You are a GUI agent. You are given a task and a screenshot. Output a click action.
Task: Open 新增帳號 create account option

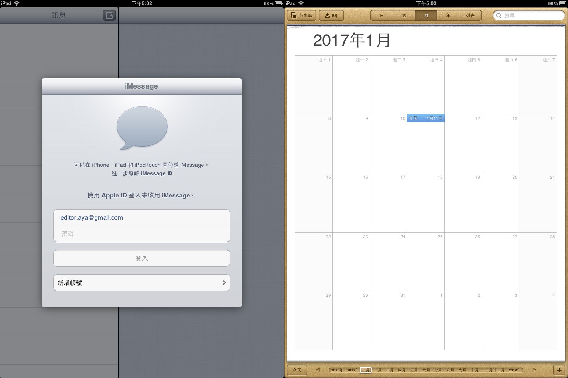[x=142, y=283]
